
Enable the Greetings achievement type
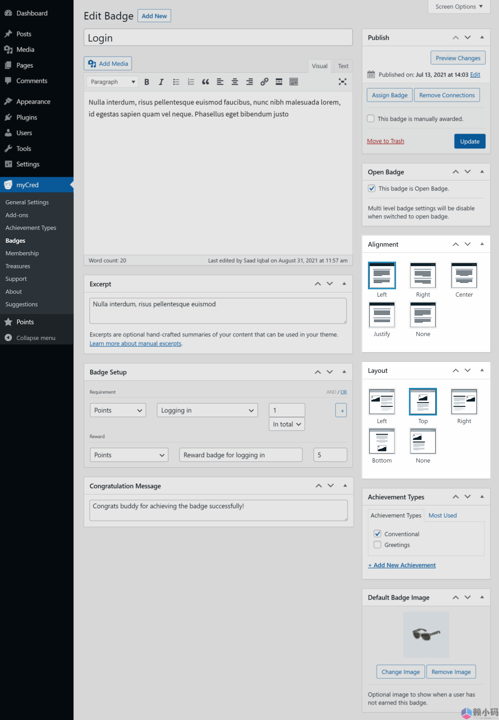pyautogui.click(x=377, y=545)
